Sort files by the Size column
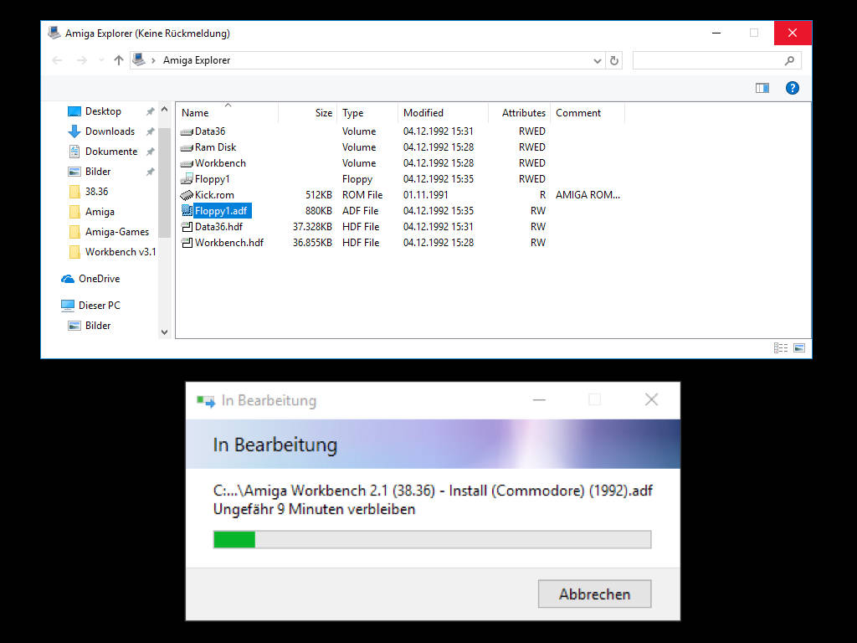 point(323,113)
